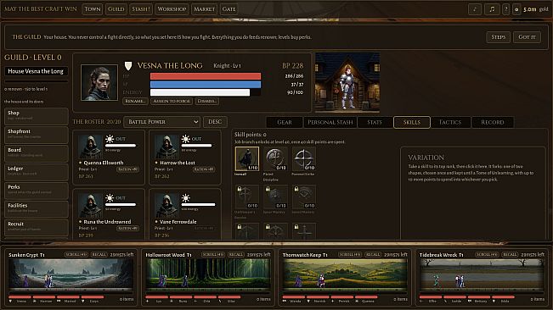Go to the Town screen
The width and height of the screenshot is (553, 310).
click(x=93, y=9)
